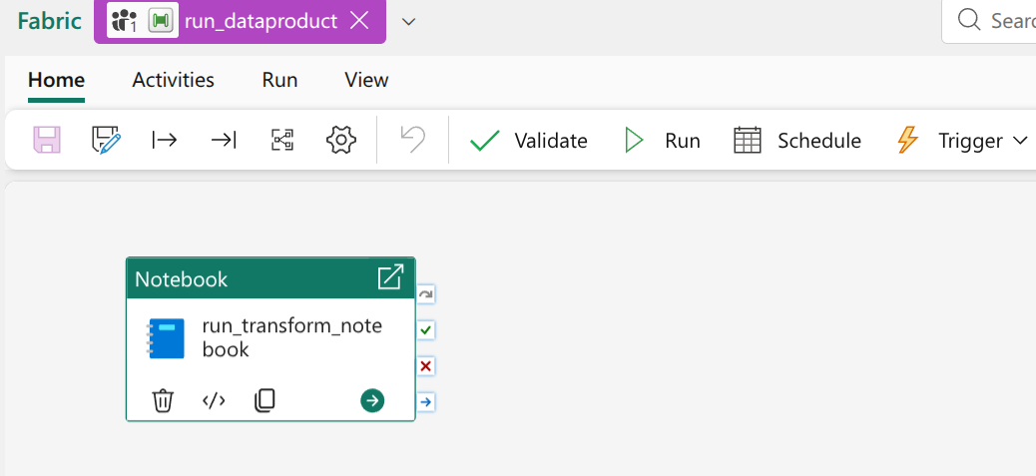Click the Notebook activity header
This screenshot has width=1036, height=476.
point(270,278)
